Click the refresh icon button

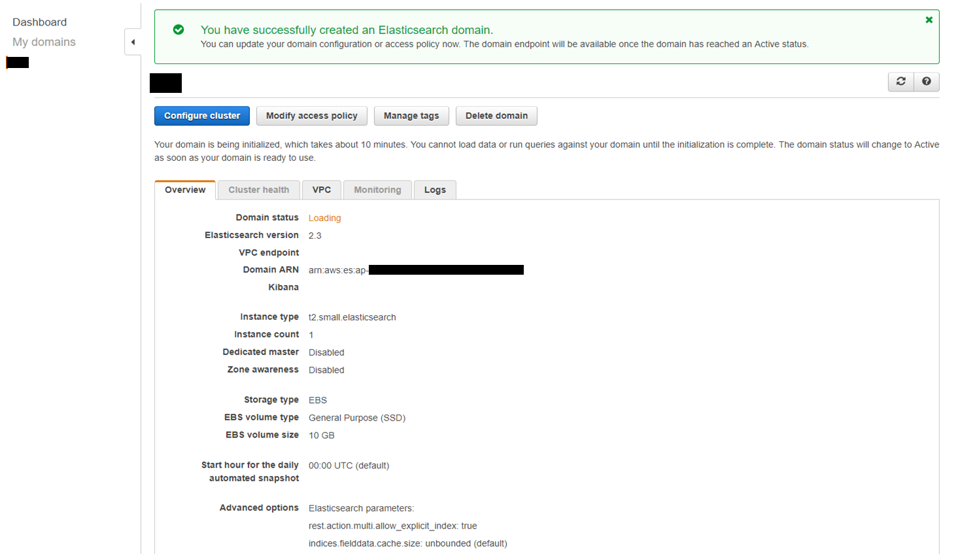tap(901, 81)
